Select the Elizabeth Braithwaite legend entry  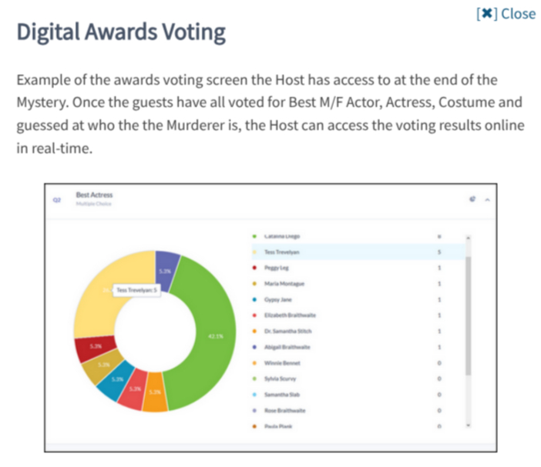click(x=290, y=315)
